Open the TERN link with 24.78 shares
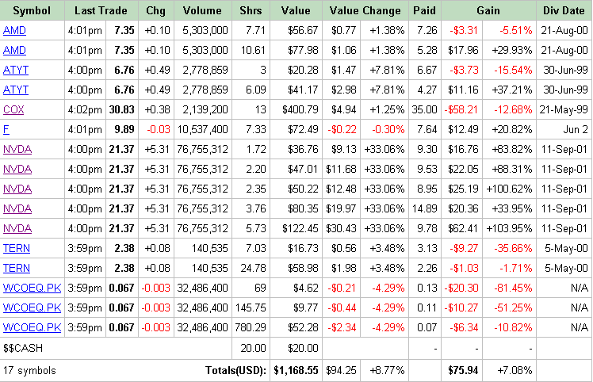Viewport: 593px width, 382px height. click(x=17, y=268)
